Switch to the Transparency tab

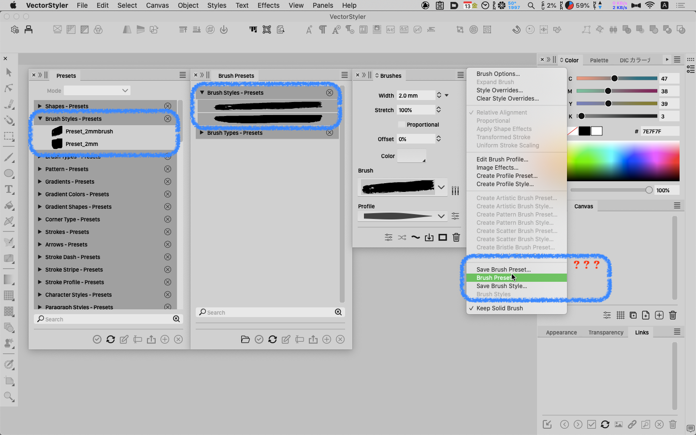(606, 333)
